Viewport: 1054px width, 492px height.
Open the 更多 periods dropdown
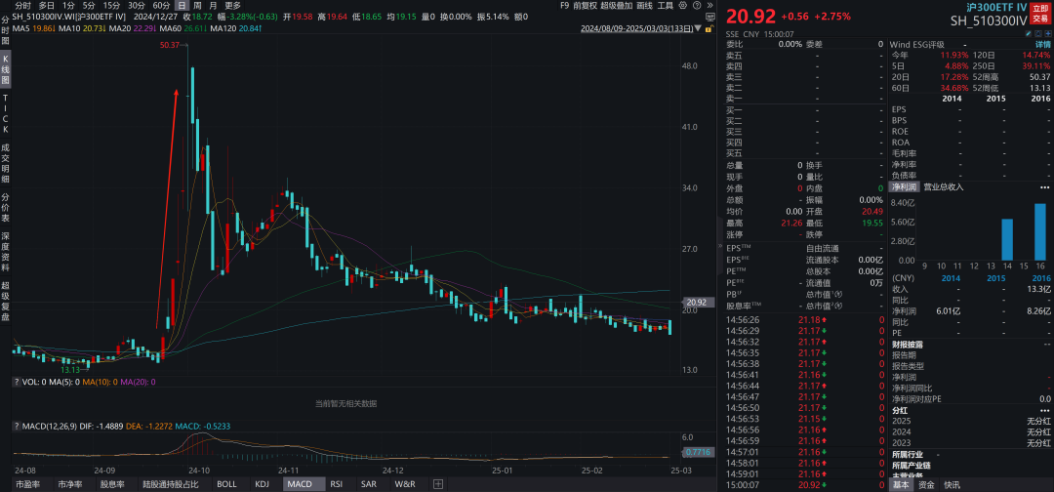233,5
